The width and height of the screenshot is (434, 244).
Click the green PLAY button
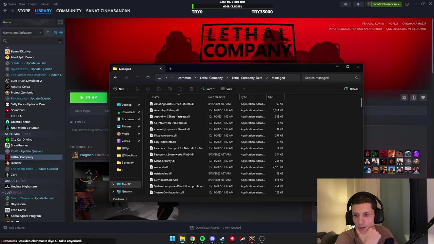click(88, 98)
